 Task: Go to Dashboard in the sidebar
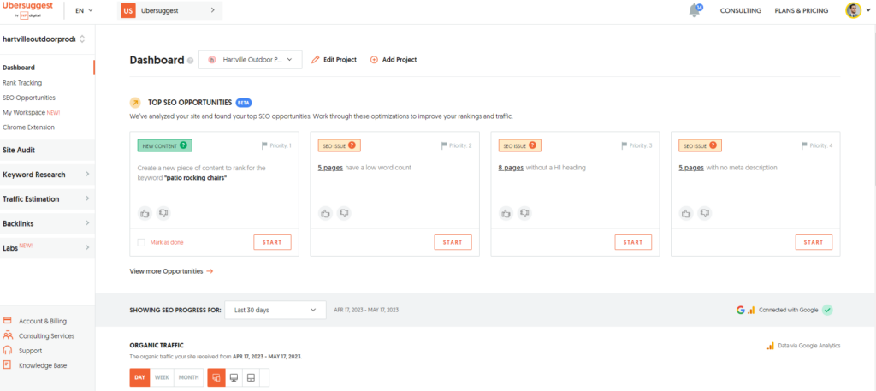pos(19,68)
